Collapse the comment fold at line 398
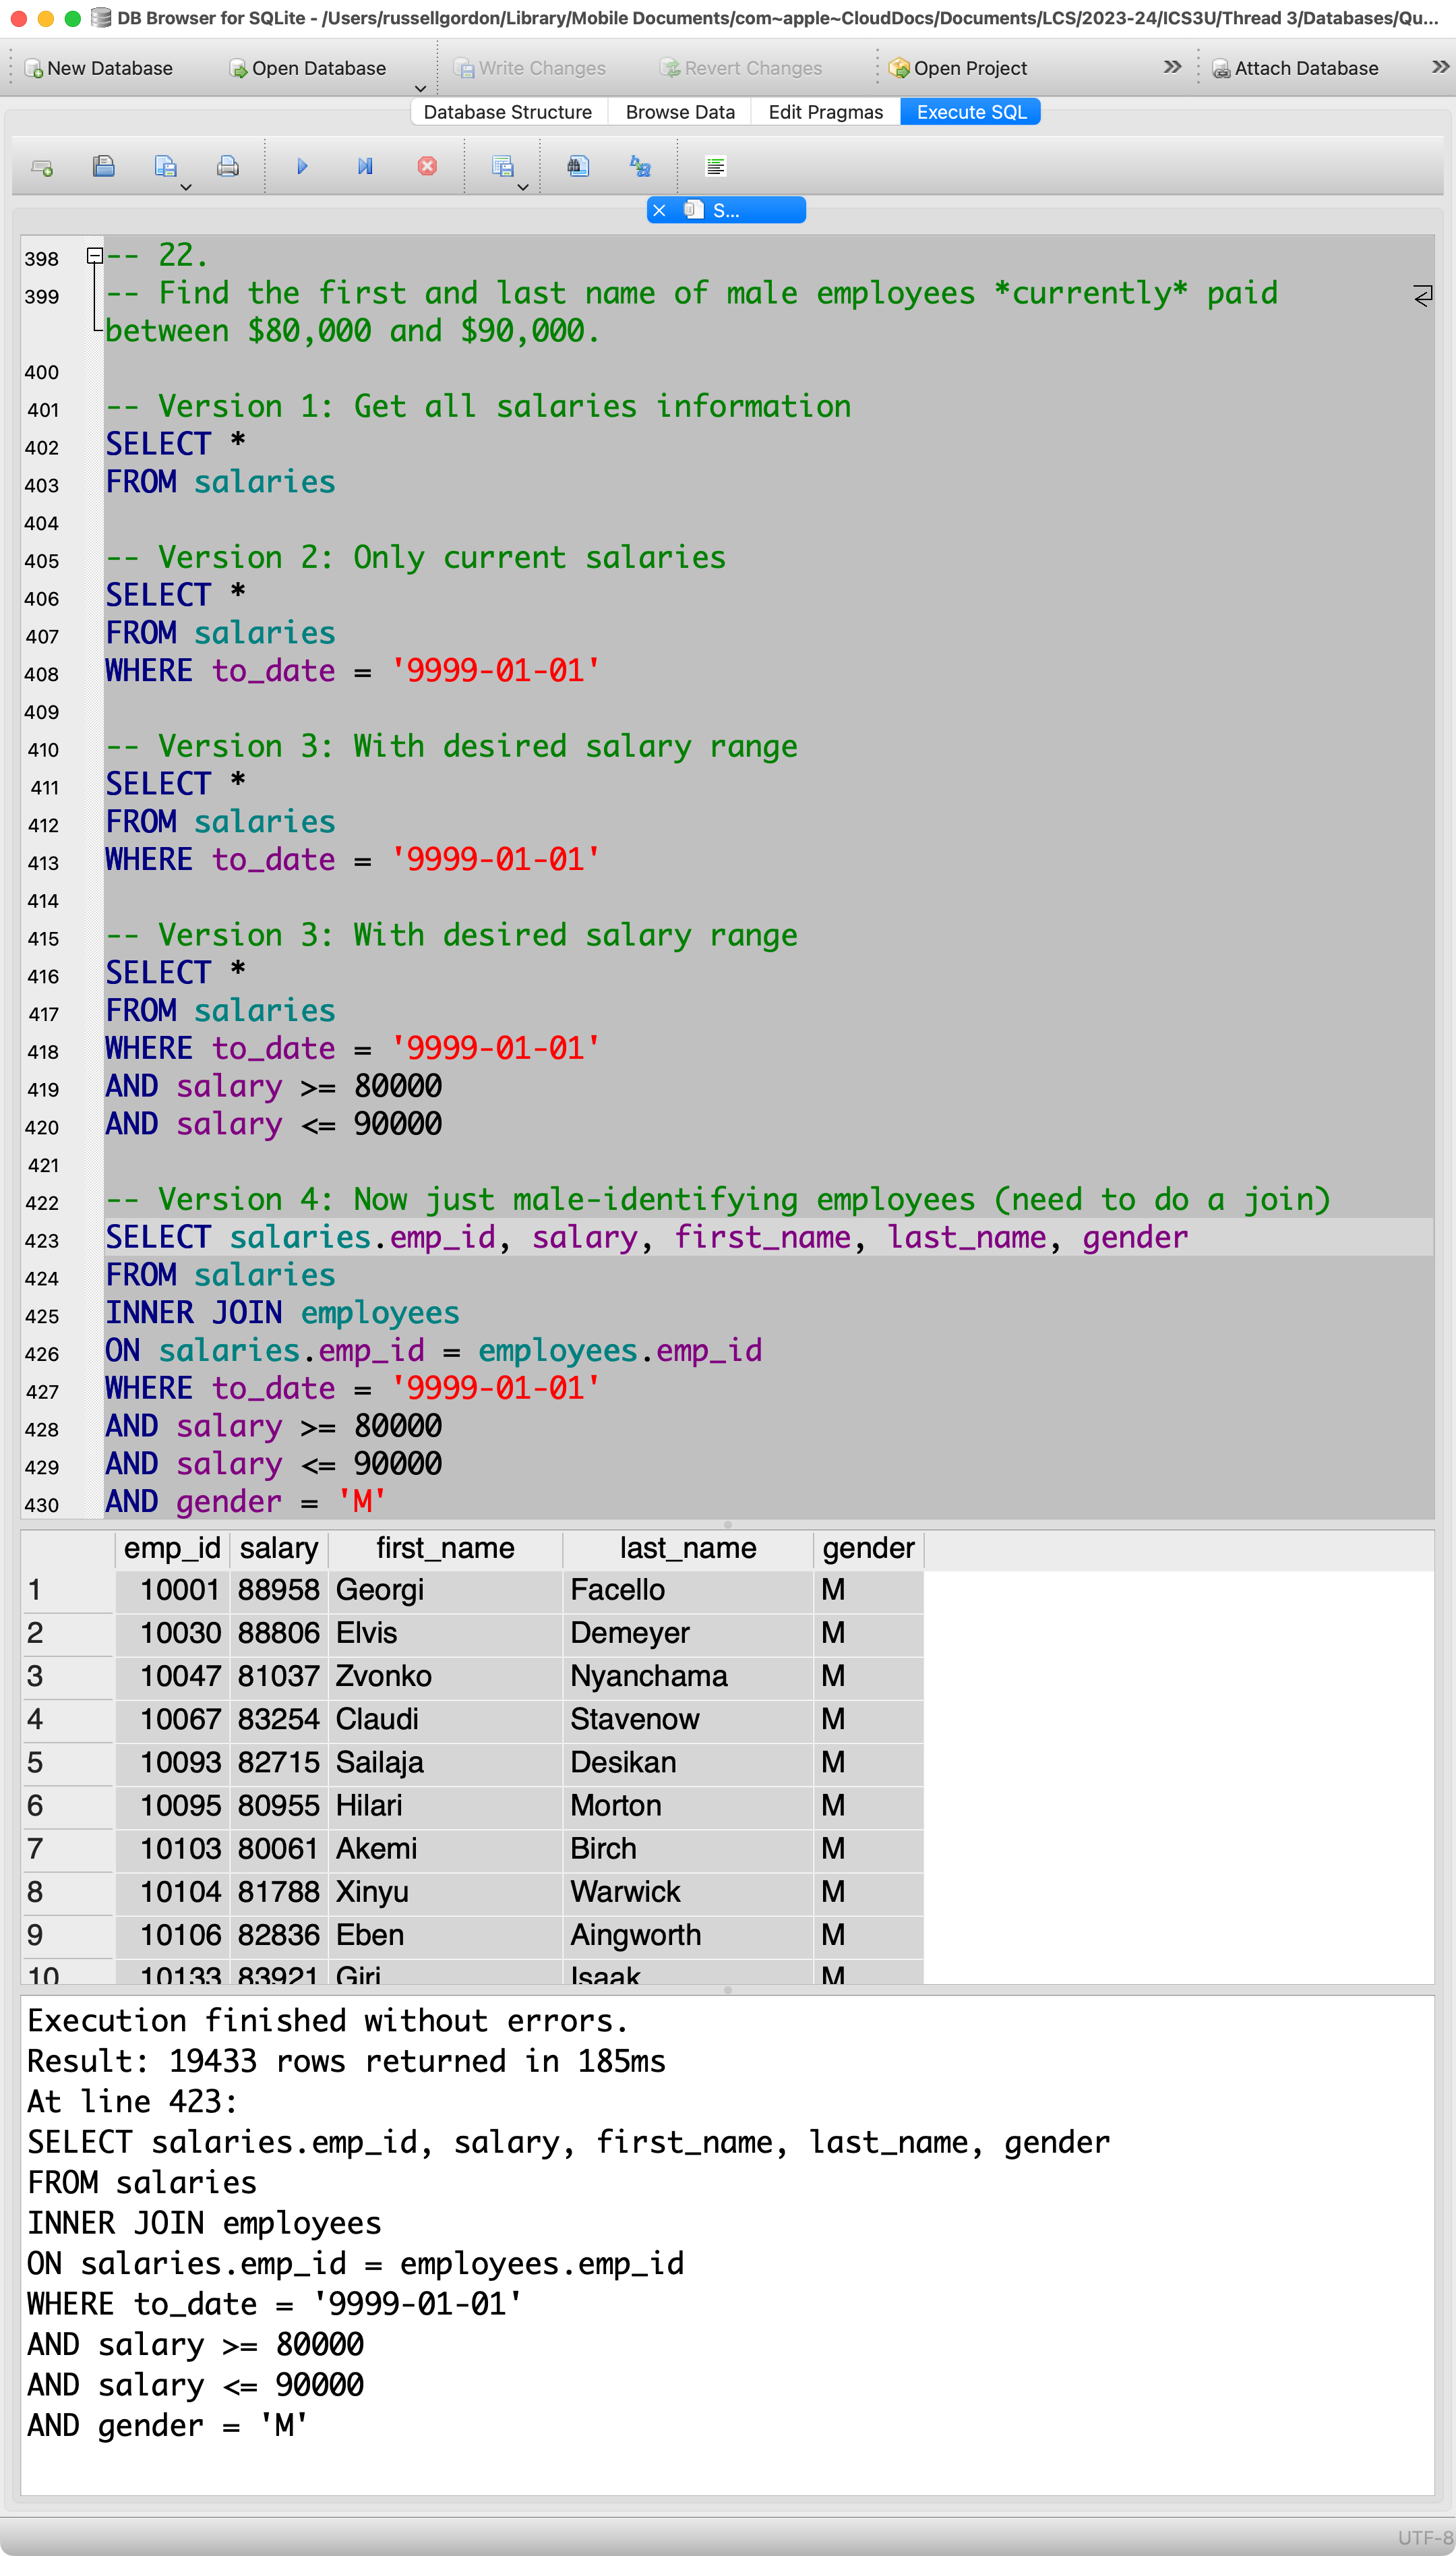 click(x=94, y=256)
